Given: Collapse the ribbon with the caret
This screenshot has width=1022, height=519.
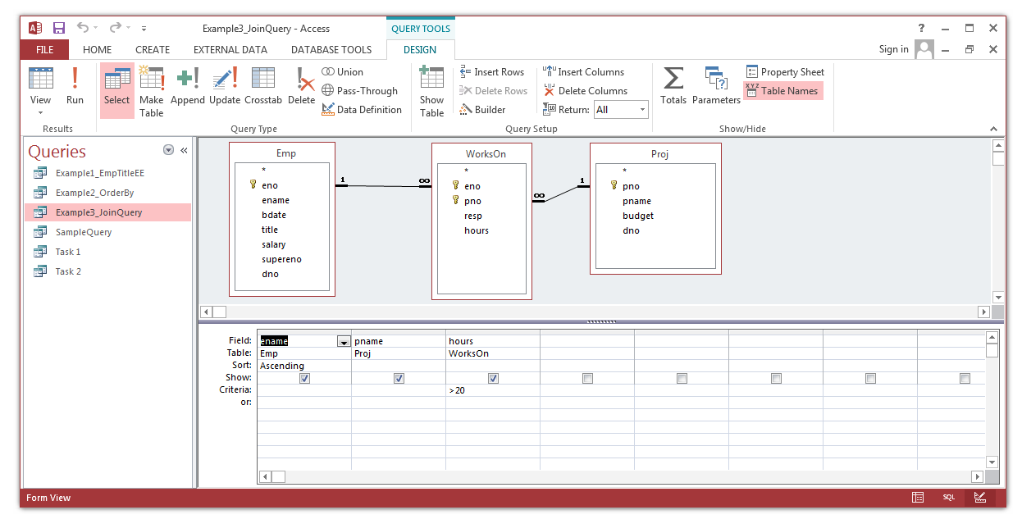Looking at the screenshot, I should tap(994, 129).
